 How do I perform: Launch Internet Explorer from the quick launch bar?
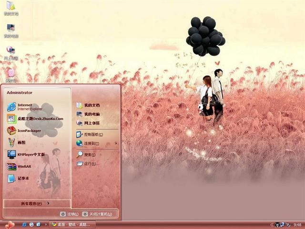(24, 225)
